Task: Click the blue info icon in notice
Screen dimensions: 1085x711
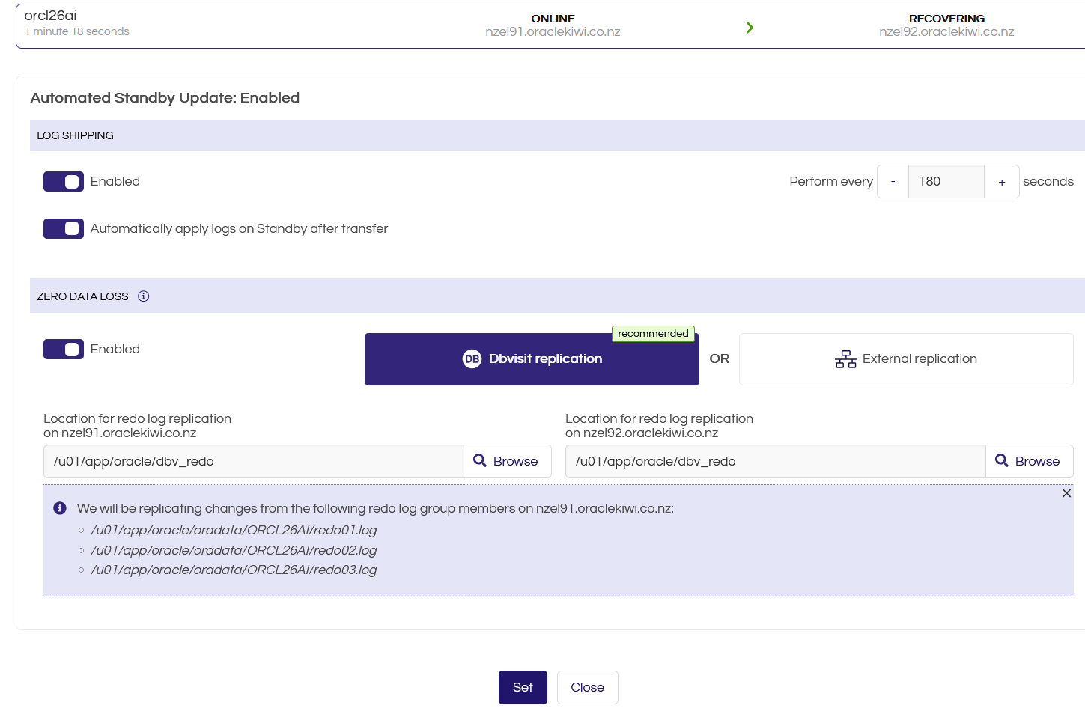Action: 60,508
